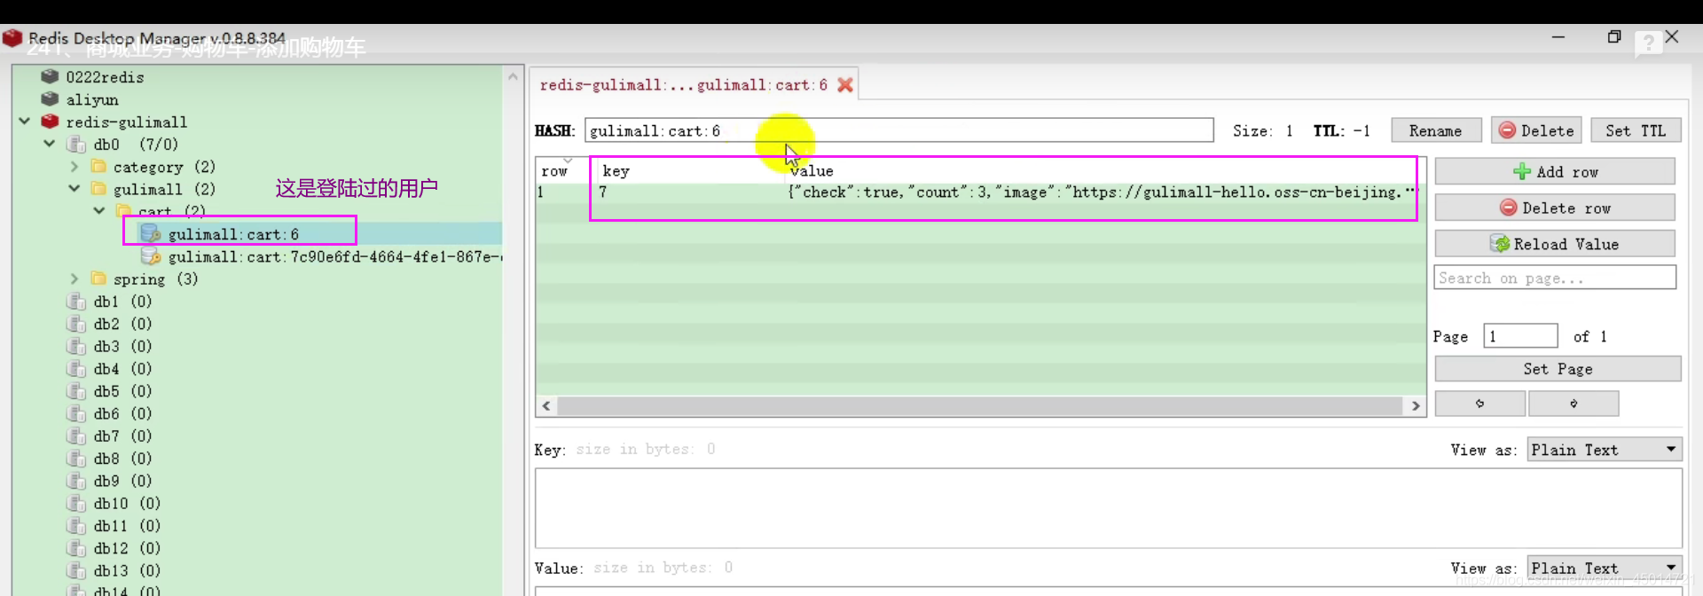Expand the category folder
This screenshot has width=1703, height=596.
pyautogui.click(x=74, y=166)
